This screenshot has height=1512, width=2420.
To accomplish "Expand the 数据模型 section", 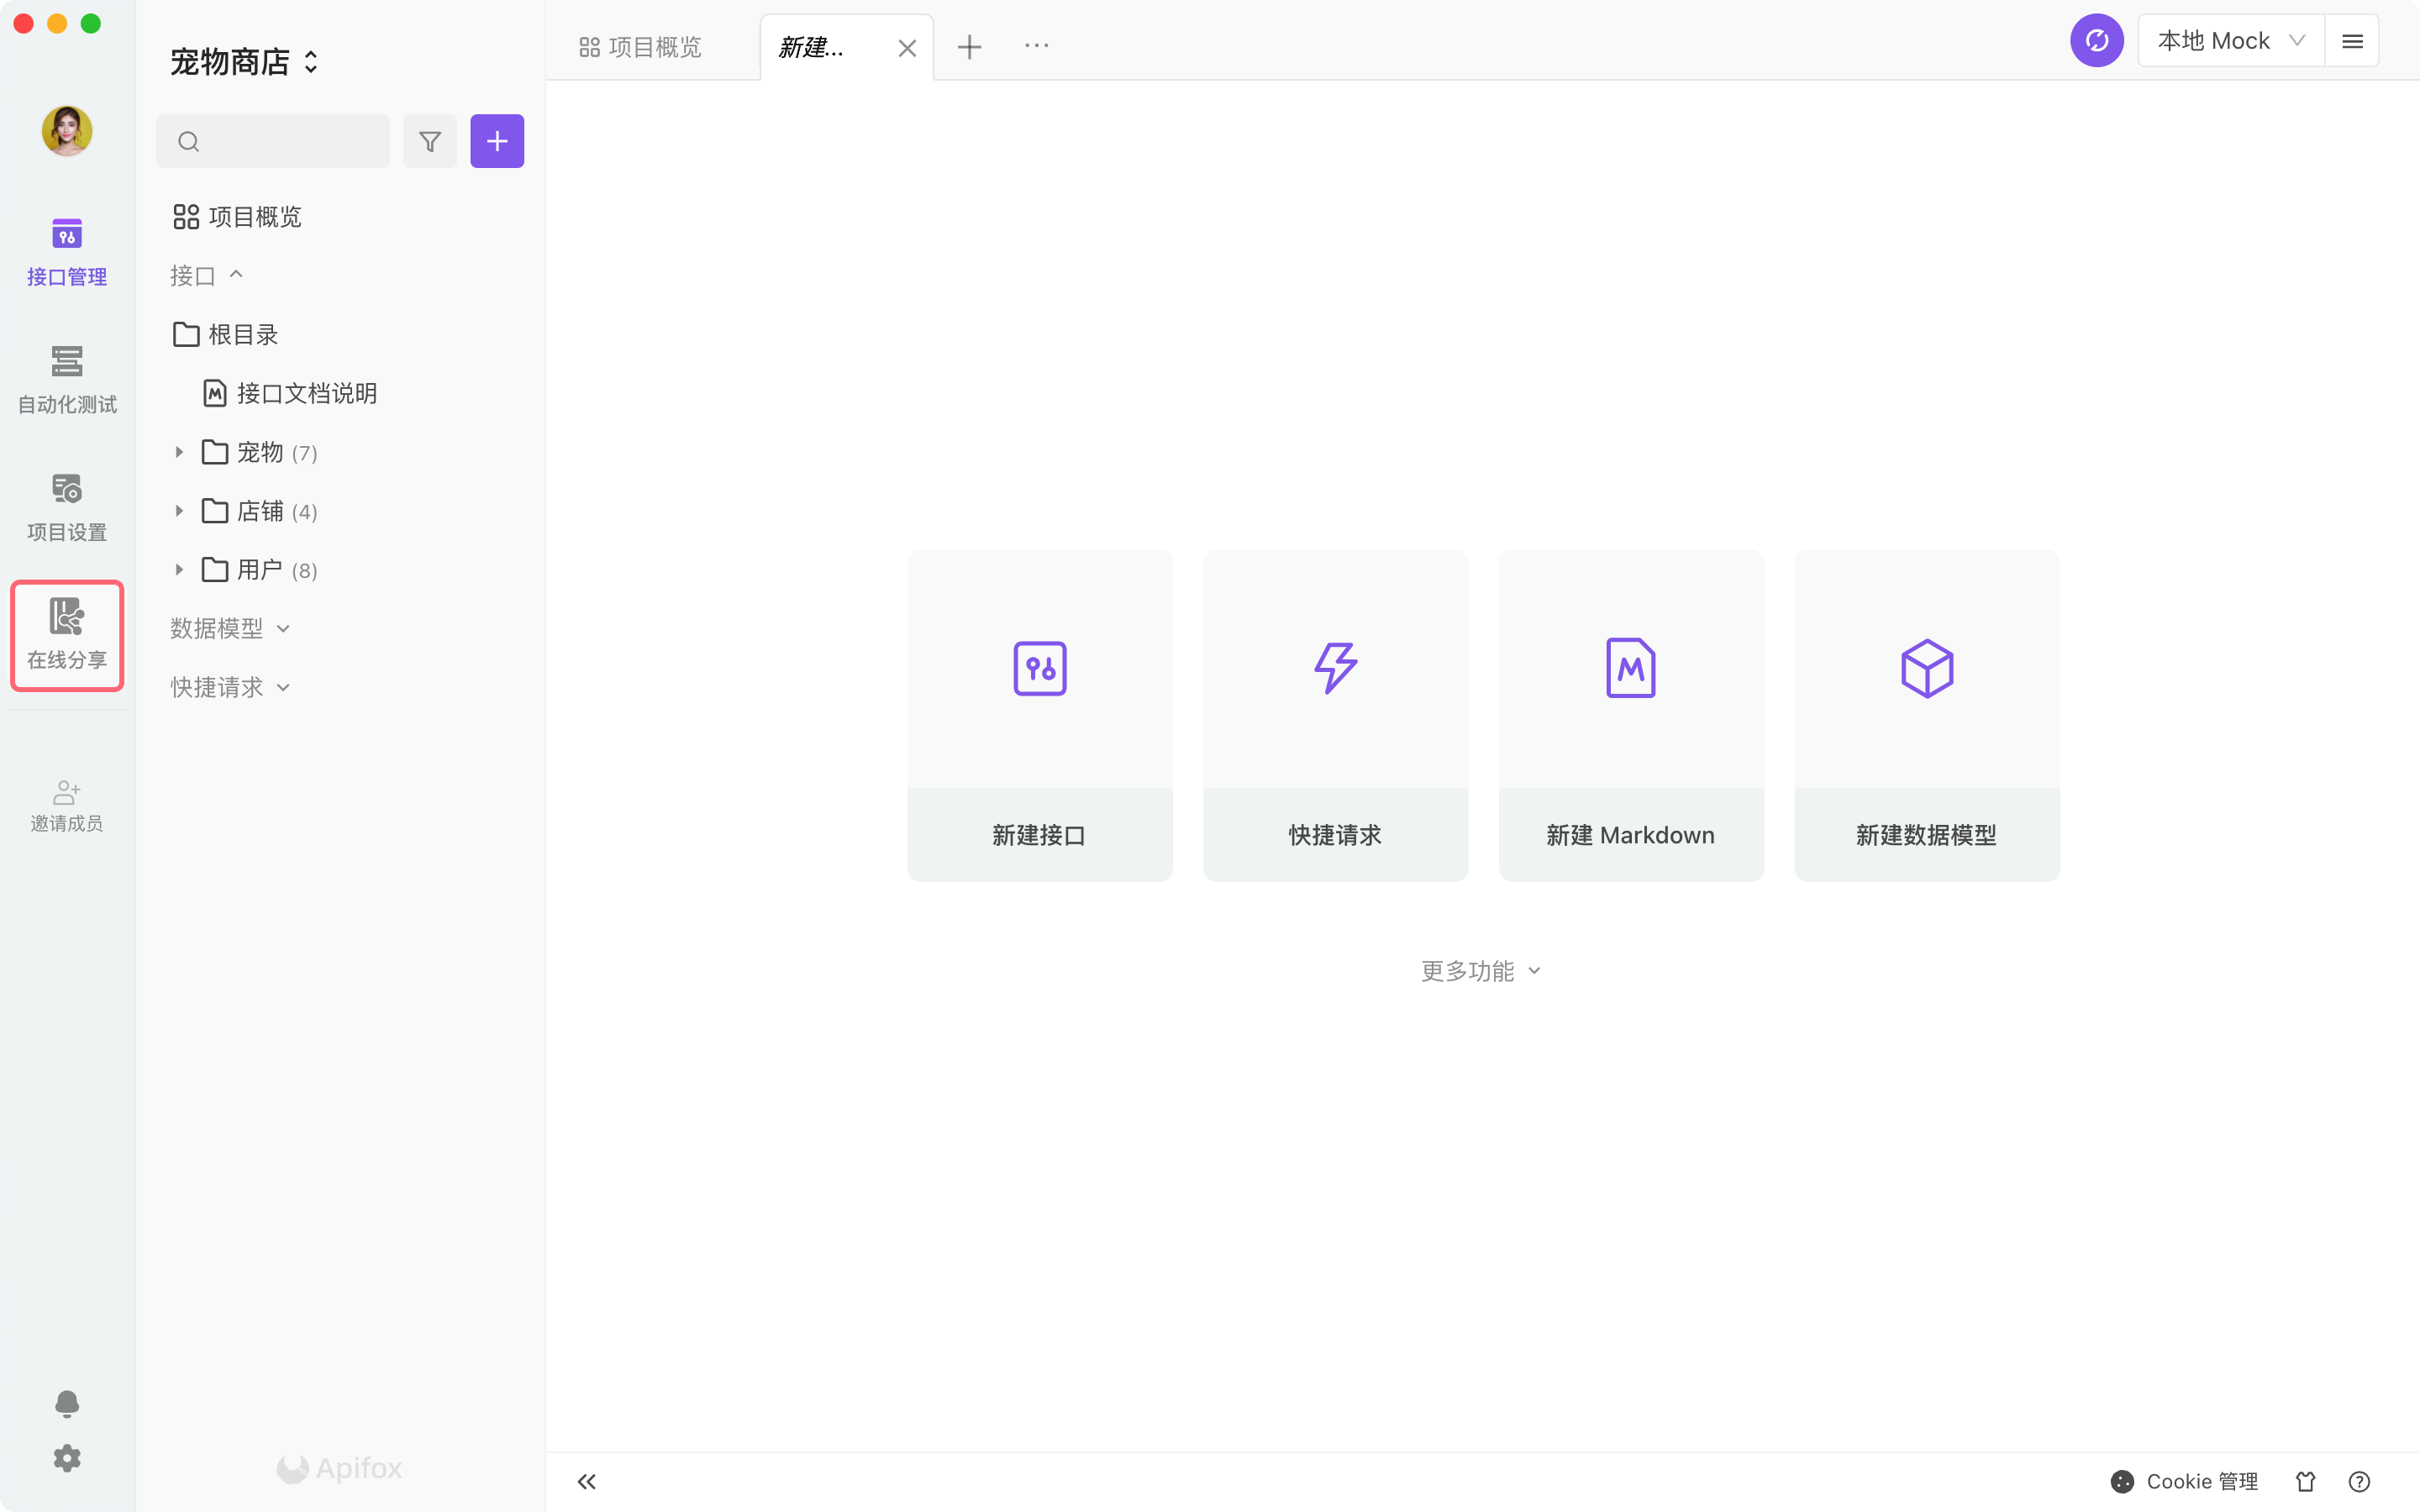I will (230, 628).
